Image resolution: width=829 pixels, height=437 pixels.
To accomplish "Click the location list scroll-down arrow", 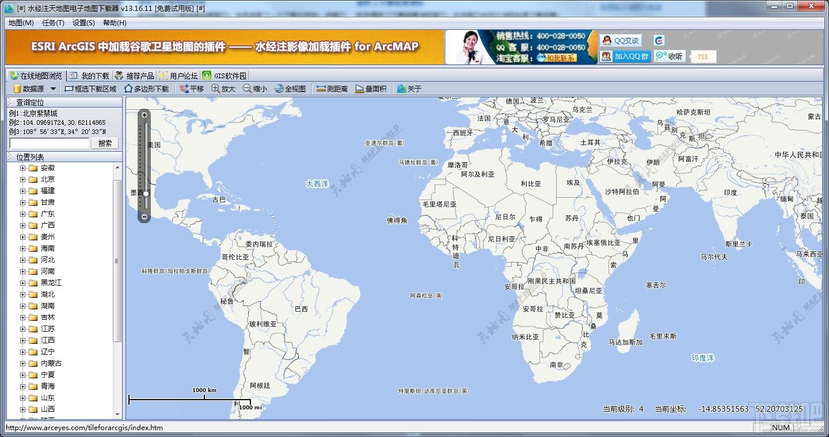I will click(x=117, y=414).
